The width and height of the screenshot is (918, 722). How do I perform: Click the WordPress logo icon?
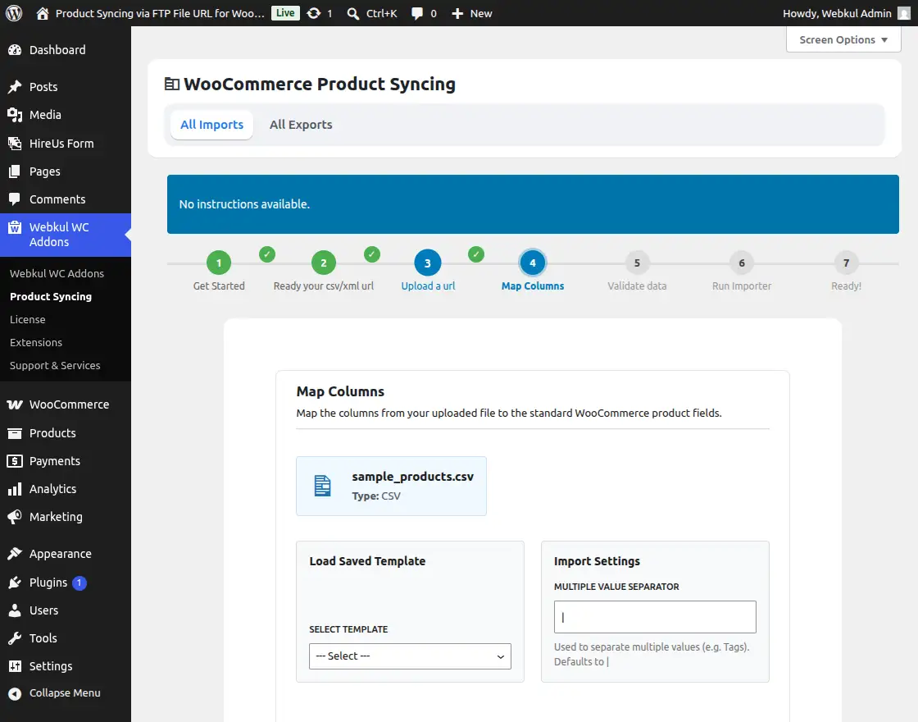(14, 13)
